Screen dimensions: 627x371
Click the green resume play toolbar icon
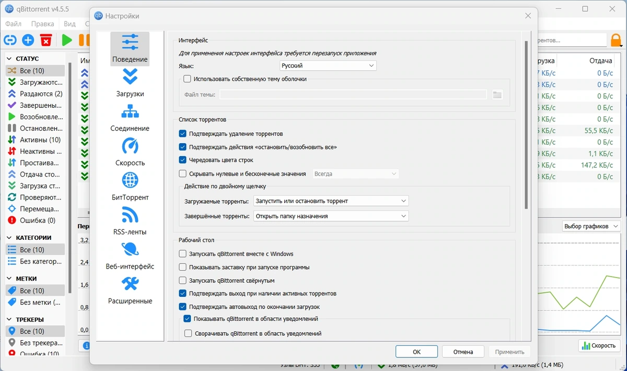coord(67,40)
